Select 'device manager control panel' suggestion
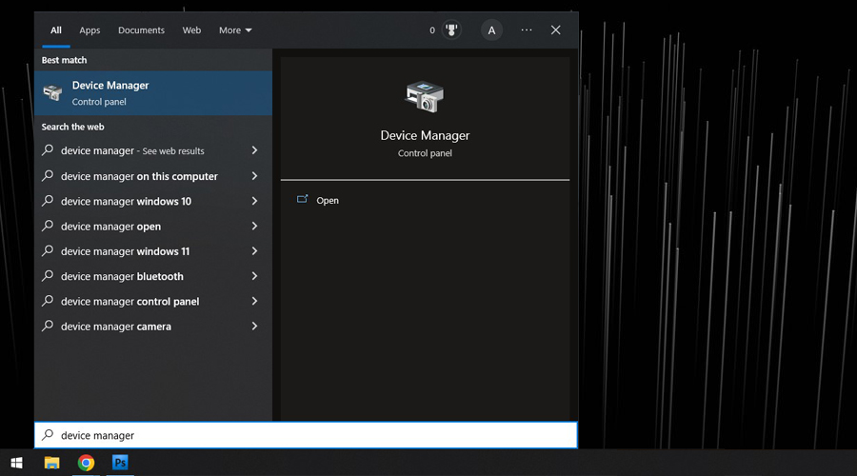857x476 pixels. [153, 301]
